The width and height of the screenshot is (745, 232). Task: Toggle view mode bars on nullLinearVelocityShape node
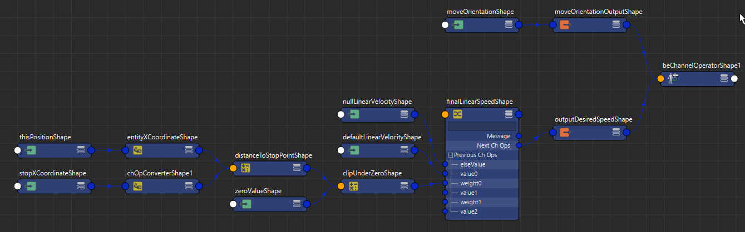(404, 114)
